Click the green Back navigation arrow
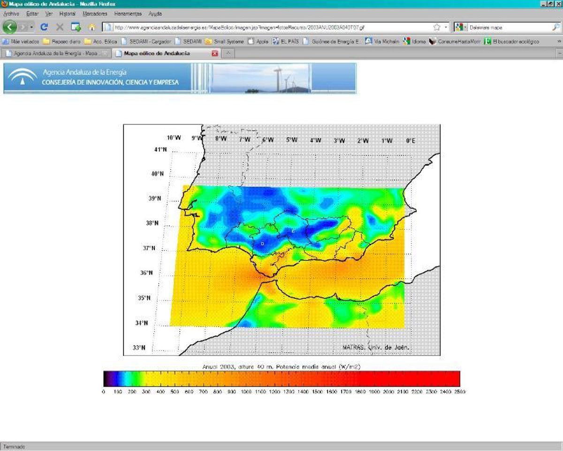 tap(9, 27)
